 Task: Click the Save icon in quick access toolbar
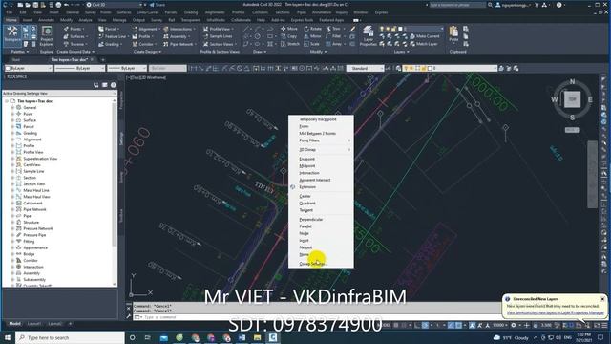pos(35,5)
